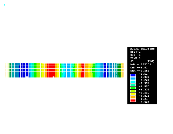The image size is (173, 134).
Task: Pick the bright green legend swatch
Action: tap(133, 88)
